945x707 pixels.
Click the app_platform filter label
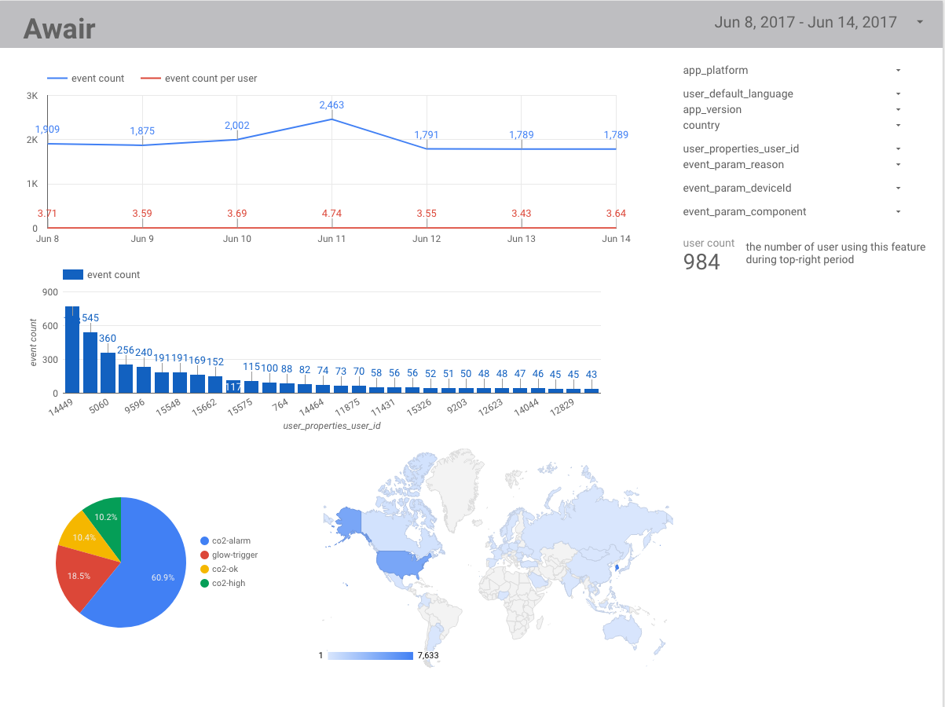pos(715,70)
